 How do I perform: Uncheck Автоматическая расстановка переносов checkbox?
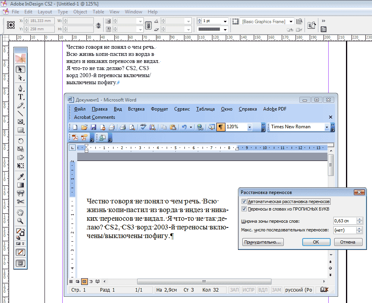point(244,201)
